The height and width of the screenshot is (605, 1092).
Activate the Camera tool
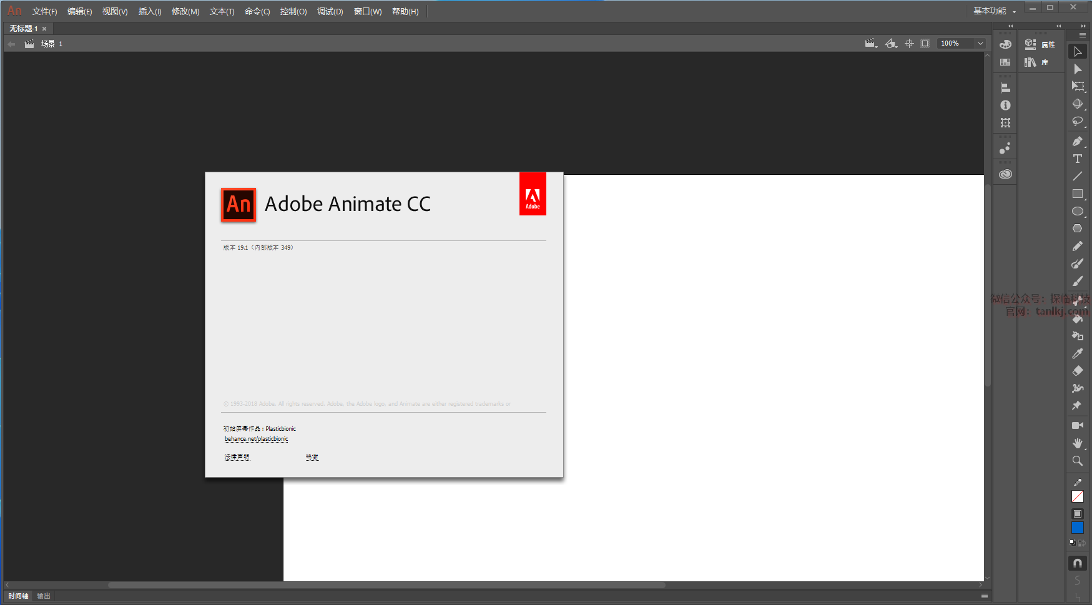click(1078, 426)
